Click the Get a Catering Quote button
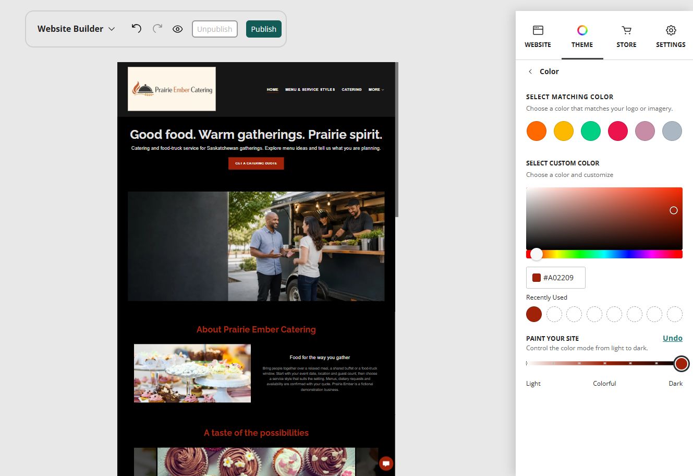The height and width of the screenshot is (476, 693). point(256,163)
